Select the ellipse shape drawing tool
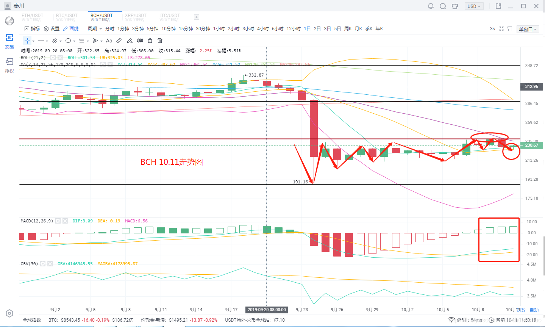Viewport: 545px width, 327px height. (68, 41)
